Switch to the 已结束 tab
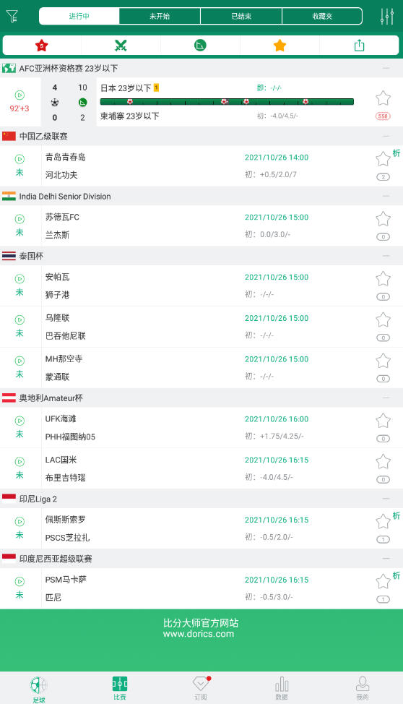 pyautogui.click(x=241, y=16)
